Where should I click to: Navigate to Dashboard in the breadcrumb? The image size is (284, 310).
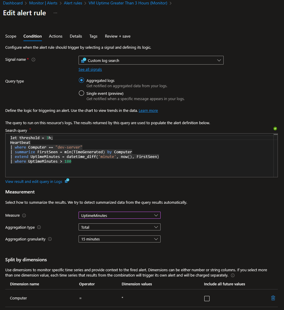tap(13, 3)
